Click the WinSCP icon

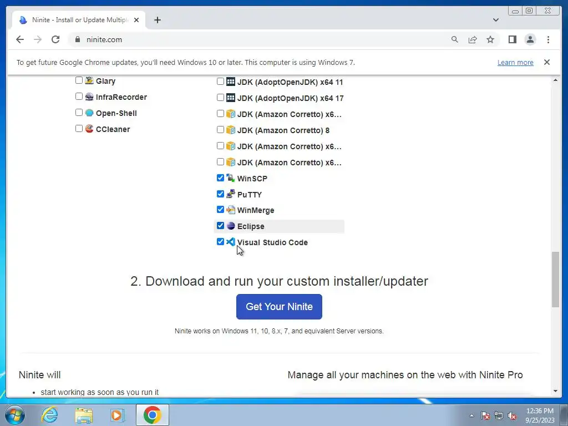(x=231, y=178)
